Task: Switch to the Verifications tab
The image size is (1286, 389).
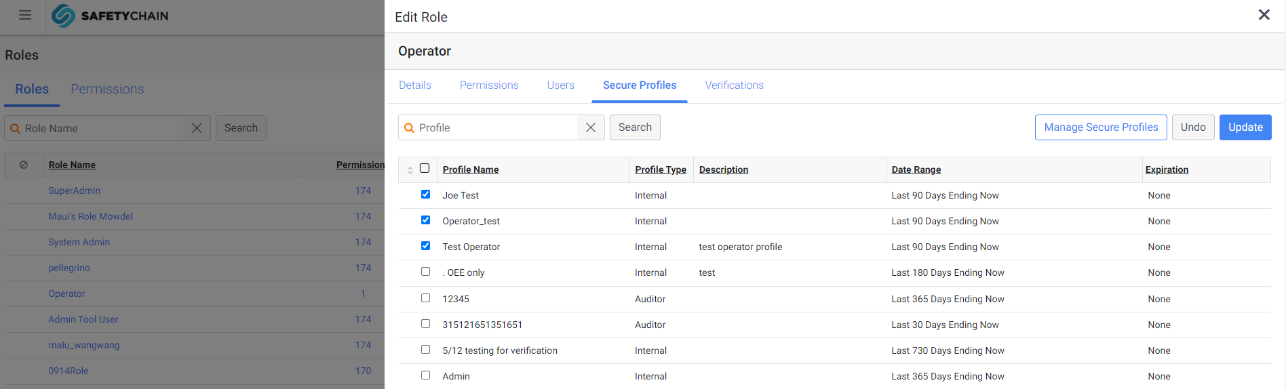Action: pyautogui.click(x=735, y=85)
